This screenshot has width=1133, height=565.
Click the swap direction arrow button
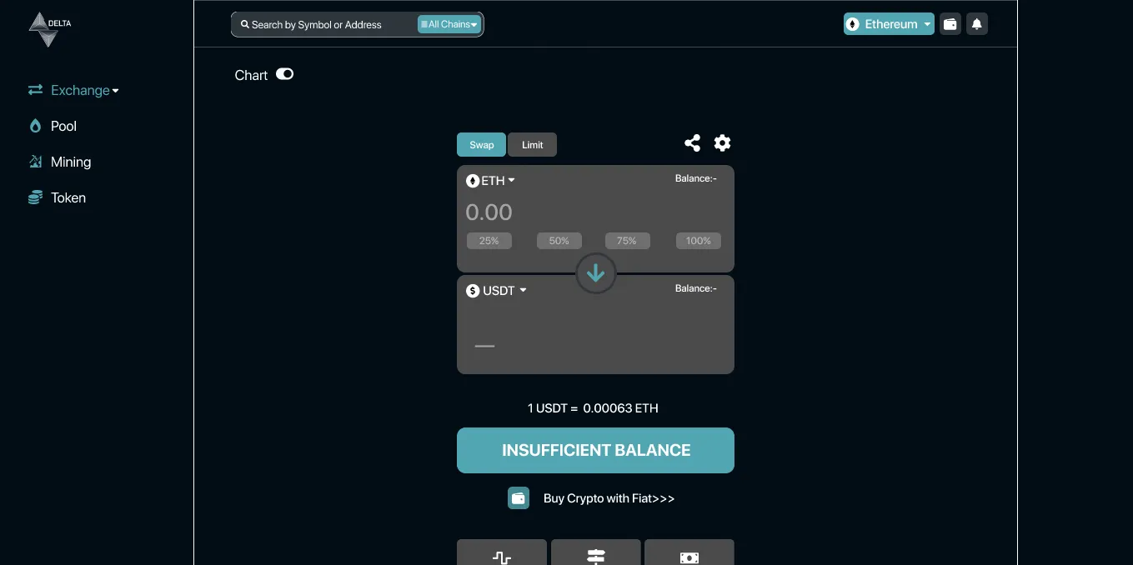point(595,273)
